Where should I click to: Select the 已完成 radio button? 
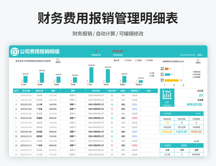tap(125, 60)
